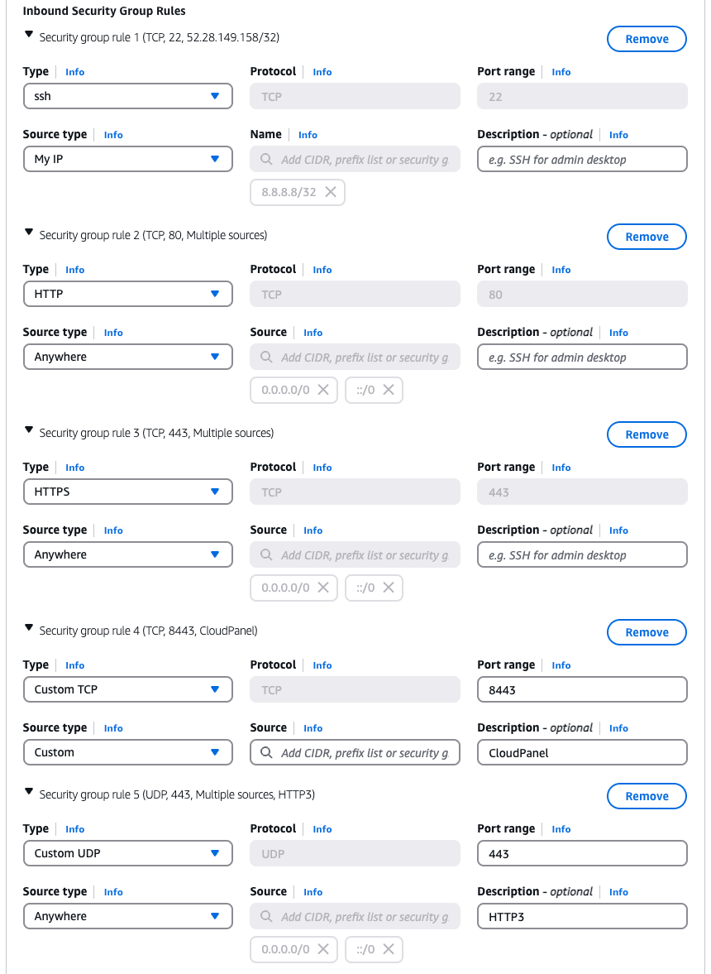Remove the 8.8.8.8/32 CIDR chip in rule 1
Screen dimensions: 711x974
pyautogui.click(x=331, y=192)
